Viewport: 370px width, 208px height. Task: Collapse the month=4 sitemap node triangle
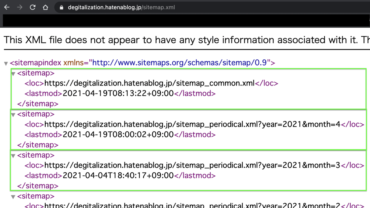point(13,115)
